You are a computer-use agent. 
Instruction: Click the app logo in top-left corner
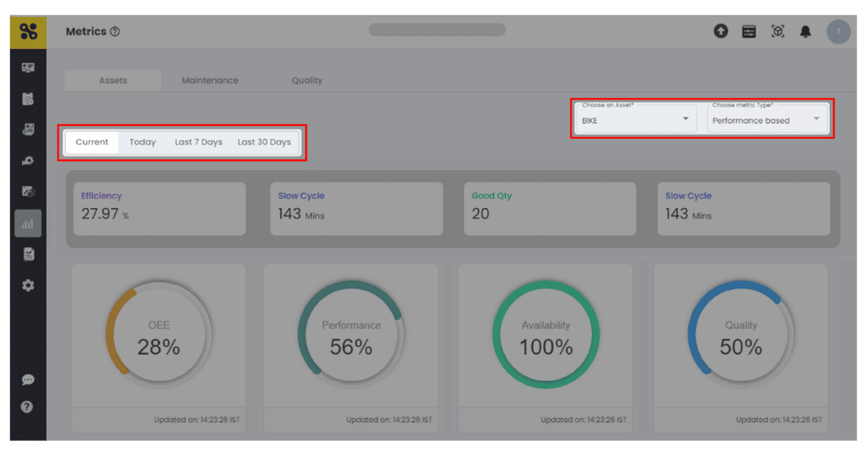pyautogui.click(x=28, y=31)
